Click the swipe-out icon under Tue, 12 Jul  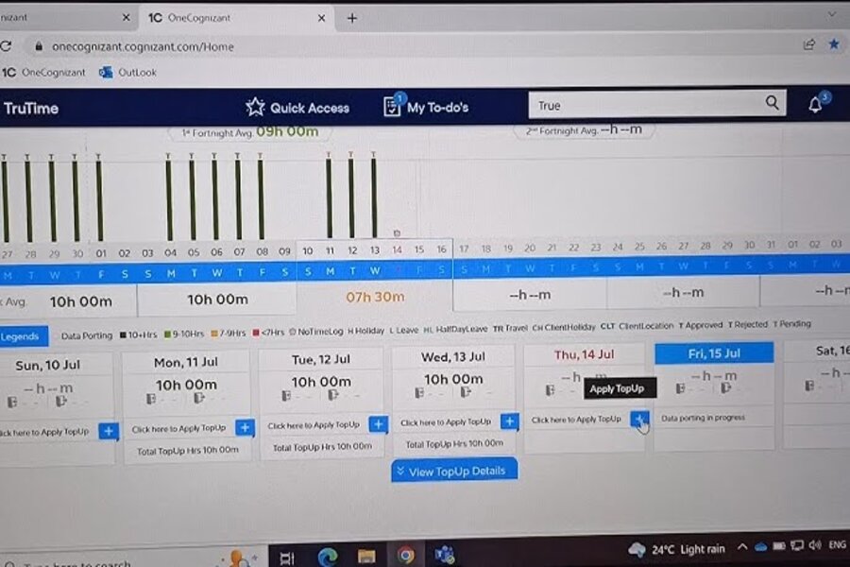pyautogui.click(x=332, y=395)
